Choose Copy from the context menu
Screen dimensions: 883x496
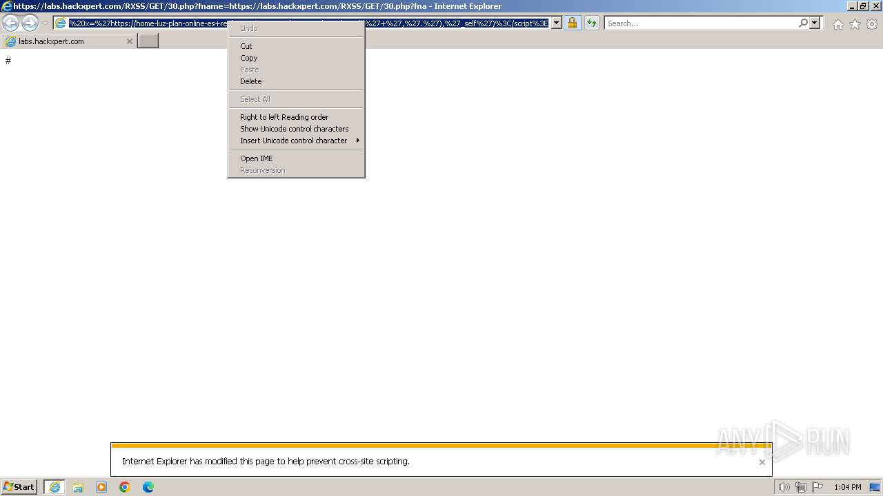tap(296, 58)
